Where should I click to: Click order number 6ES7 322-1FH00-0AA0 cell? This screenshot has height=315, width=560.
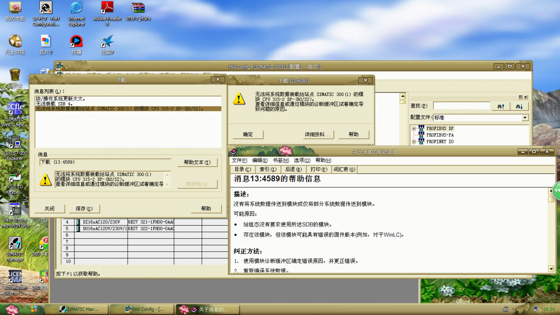(x=151, y=229)
